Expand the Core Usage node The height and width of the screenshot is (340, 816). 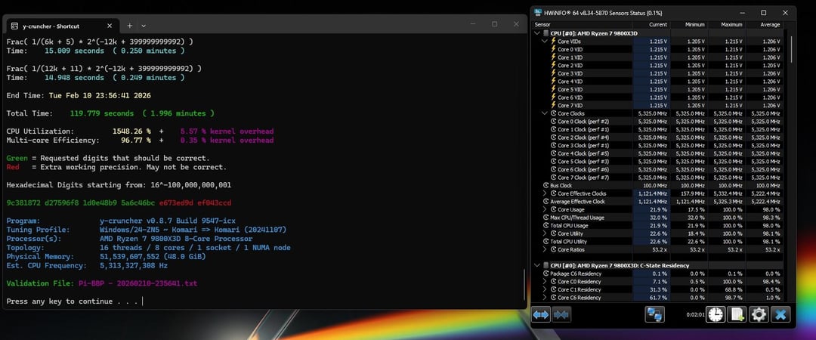pyautogui.click(x=545, y=209)
